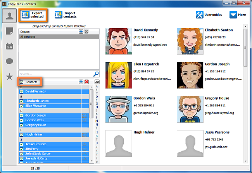Screen dimensions: 252x173
Task: Open User guides
Action: [209, 15]
